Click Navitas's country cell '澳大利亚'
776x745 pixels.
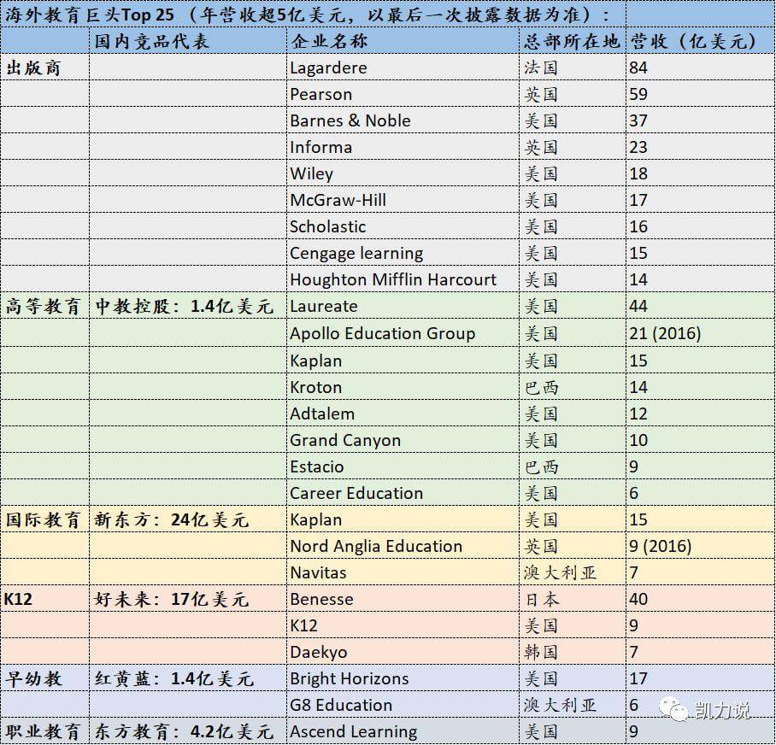point(573,572)
